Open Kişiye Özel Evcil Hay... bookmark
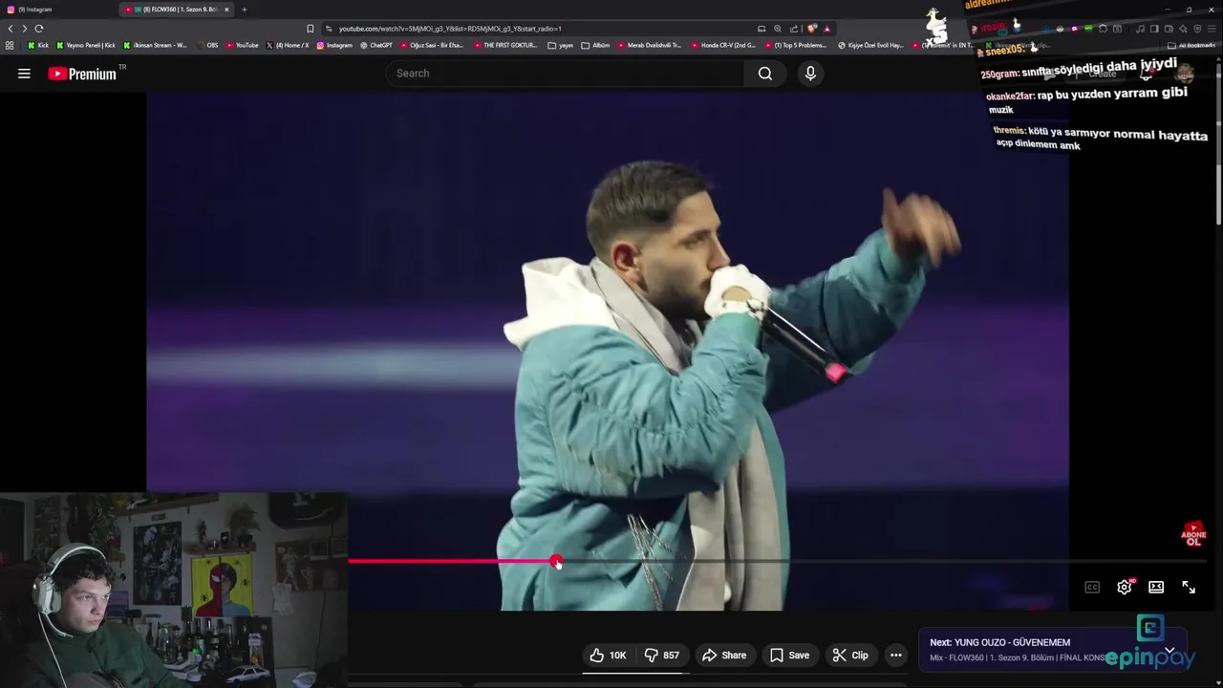1223x688 pixels. point(870,45)
